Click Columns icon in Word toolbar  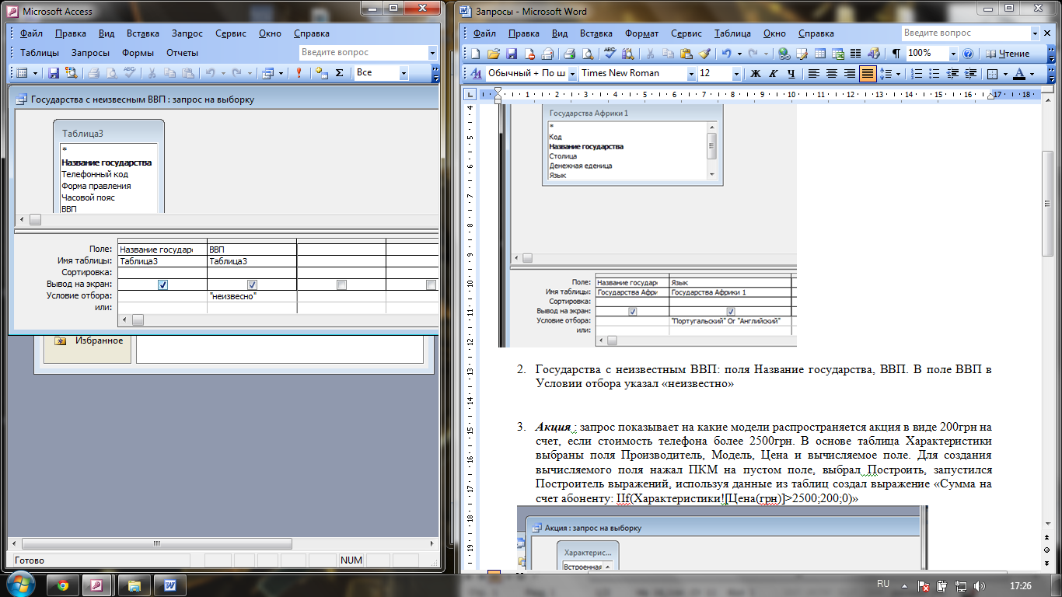[x=856, y=54]
